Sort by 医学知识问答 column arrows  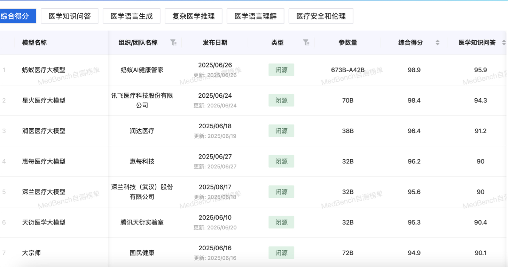(x=504, y=42)
